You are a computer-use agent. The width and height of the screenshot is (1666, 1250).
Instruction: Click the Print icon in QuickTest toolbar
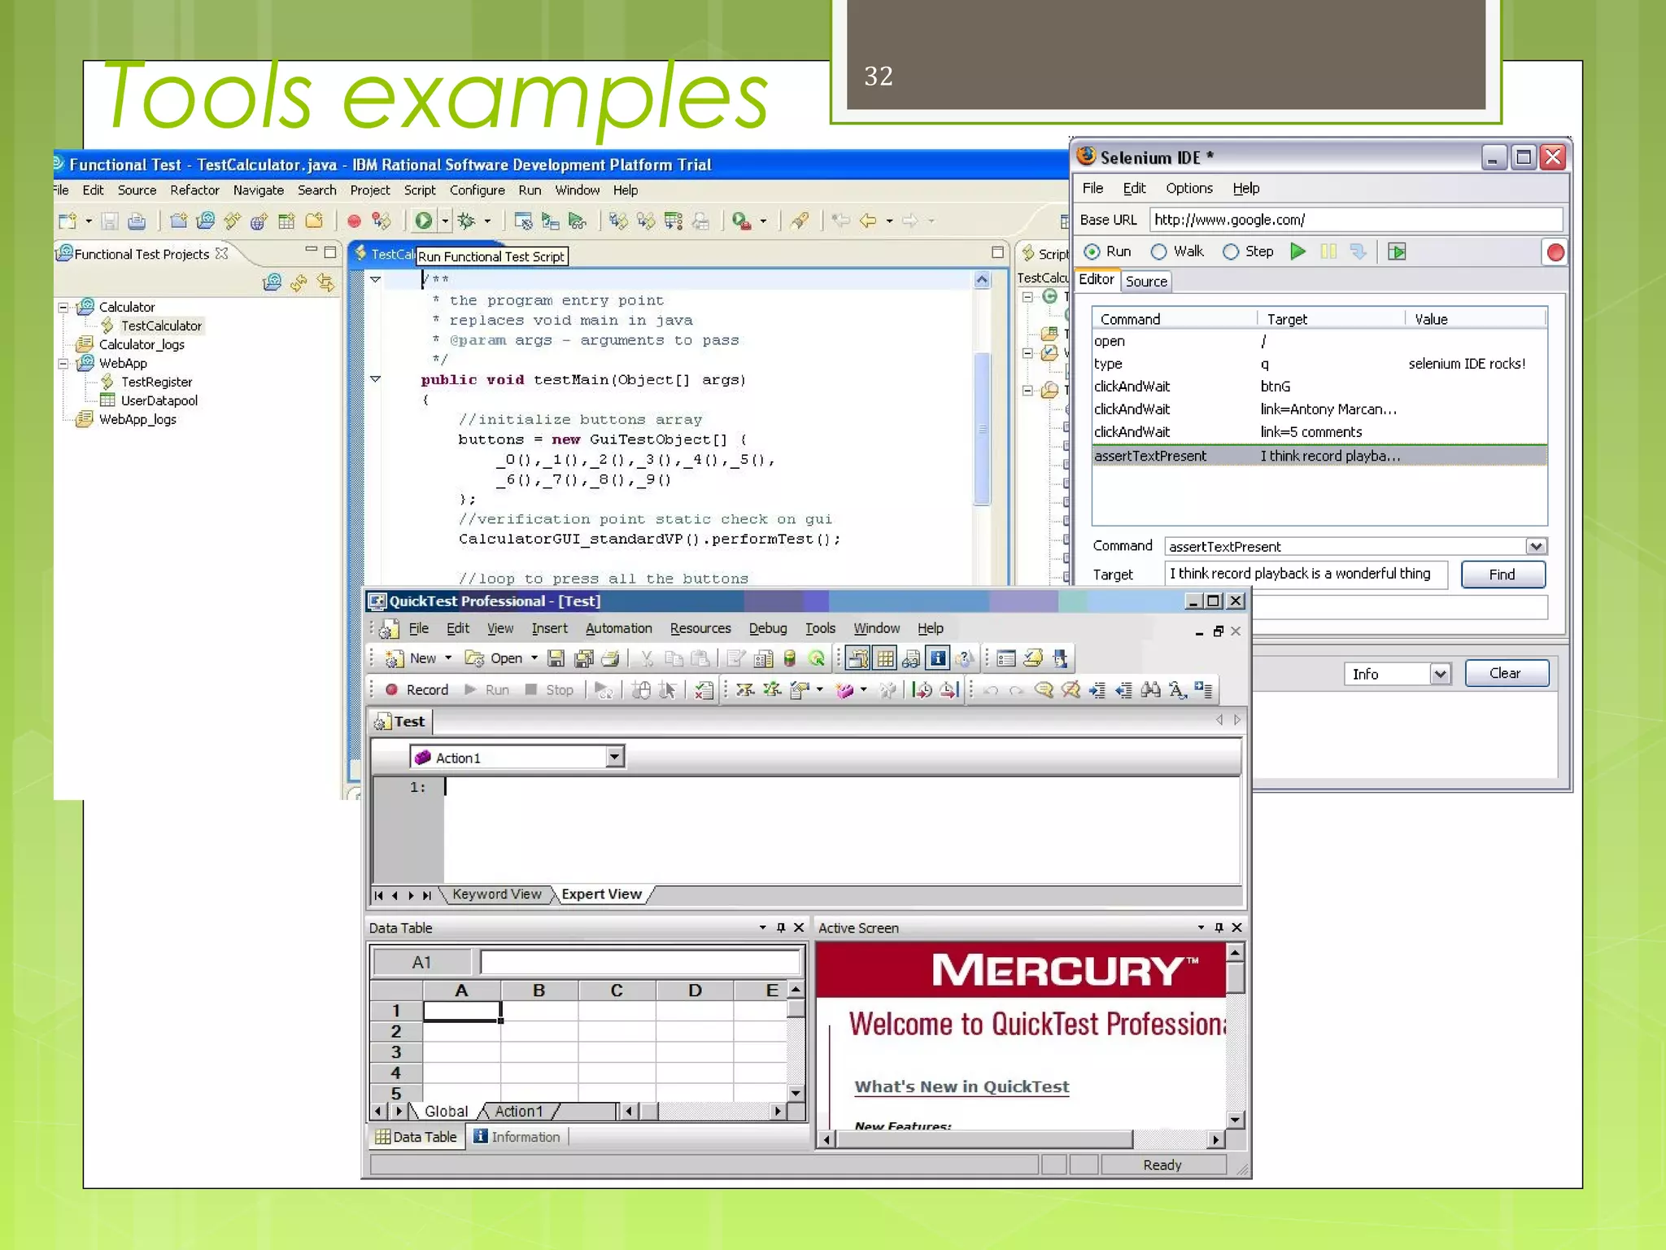611,658
